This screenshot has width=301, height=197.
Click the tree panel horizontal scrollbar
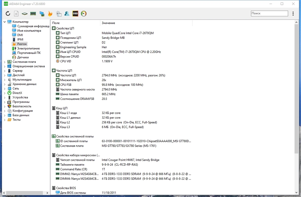[x=25, y=193]
